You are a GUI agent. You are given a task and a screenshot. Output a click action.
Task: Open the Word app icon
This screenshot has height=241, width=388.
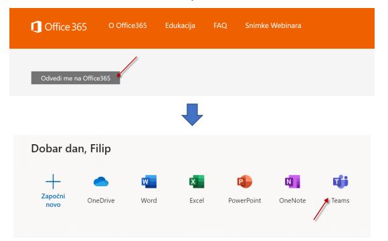pyautogui.click(x=149, y=182)
